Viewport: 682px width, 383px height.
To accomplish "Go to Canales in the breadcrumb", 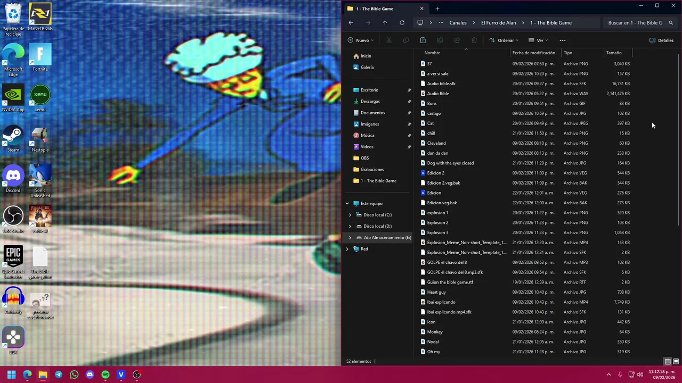I will 458,23.
